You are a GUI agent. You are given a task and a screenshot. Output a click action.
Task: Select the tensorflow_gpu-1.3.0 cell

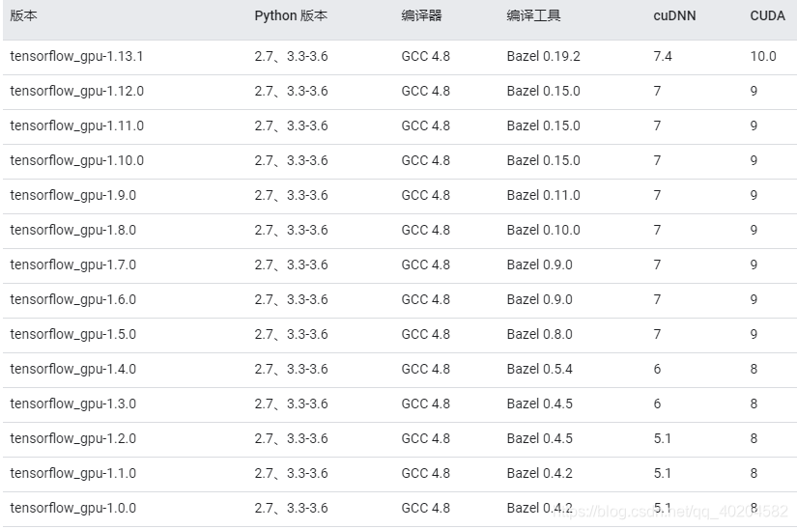72,404
